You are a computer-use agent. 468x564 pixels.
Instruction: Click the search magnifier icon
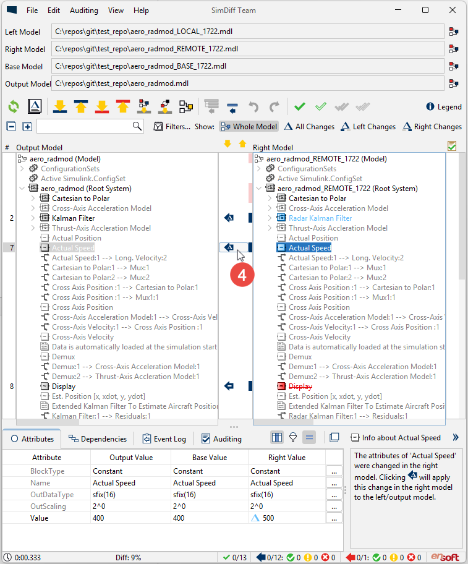(x=137, y=126)
